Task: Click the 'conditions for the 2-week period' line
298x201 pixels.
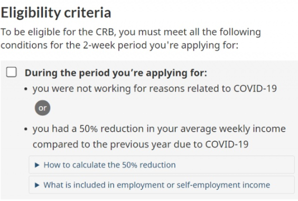Action: tap(119, 45)
